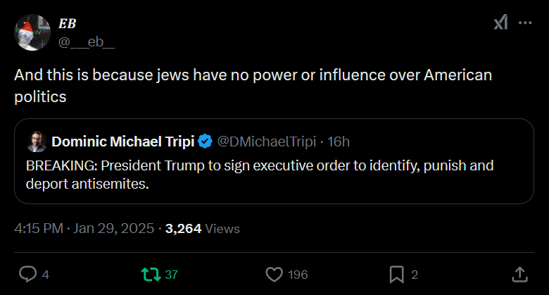The image size is (549, 295).
Task: Open the quoted BREAKING post text
Action: (x=259, y=175)
